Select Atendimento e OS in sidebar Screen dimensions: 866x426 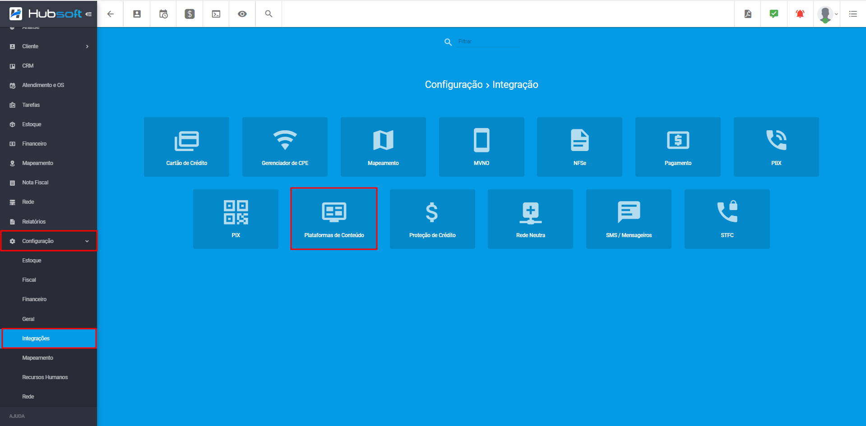click(49, 85)
